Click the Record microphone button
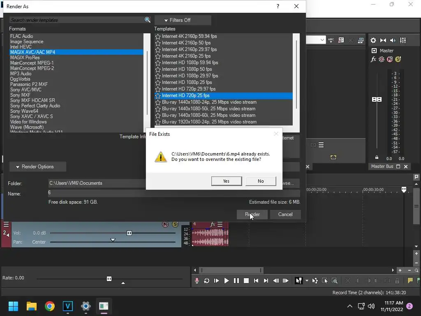This screenshot has height=316, width=421. click(197, 281)
